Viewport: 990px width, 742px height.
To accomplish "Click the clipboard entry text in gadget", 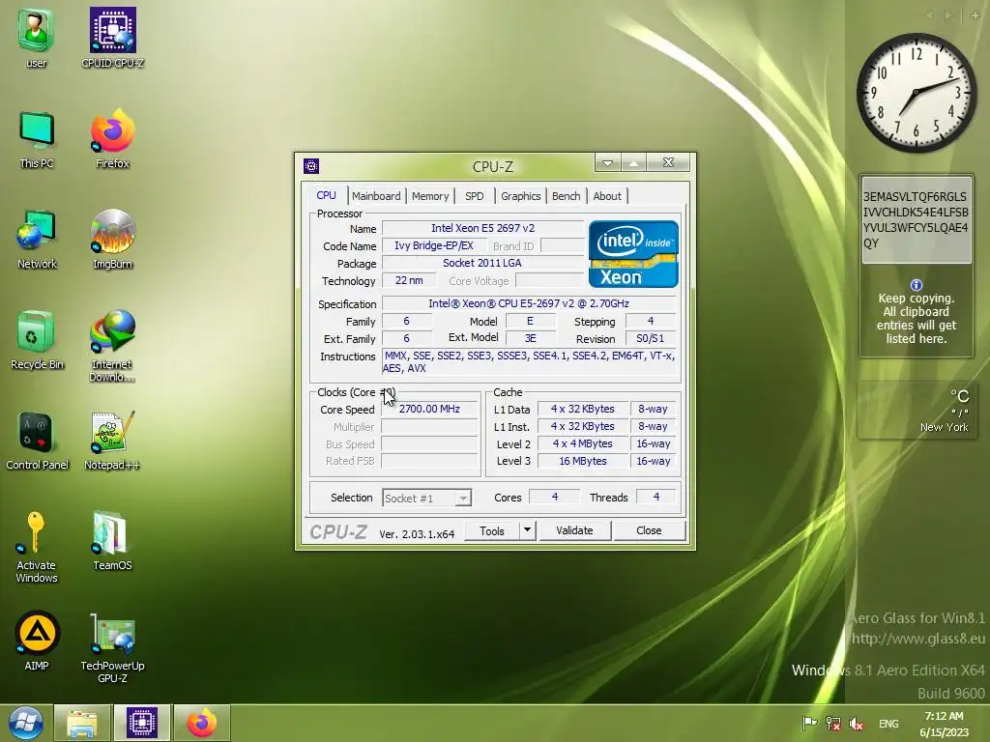I will tap(916, 219).
